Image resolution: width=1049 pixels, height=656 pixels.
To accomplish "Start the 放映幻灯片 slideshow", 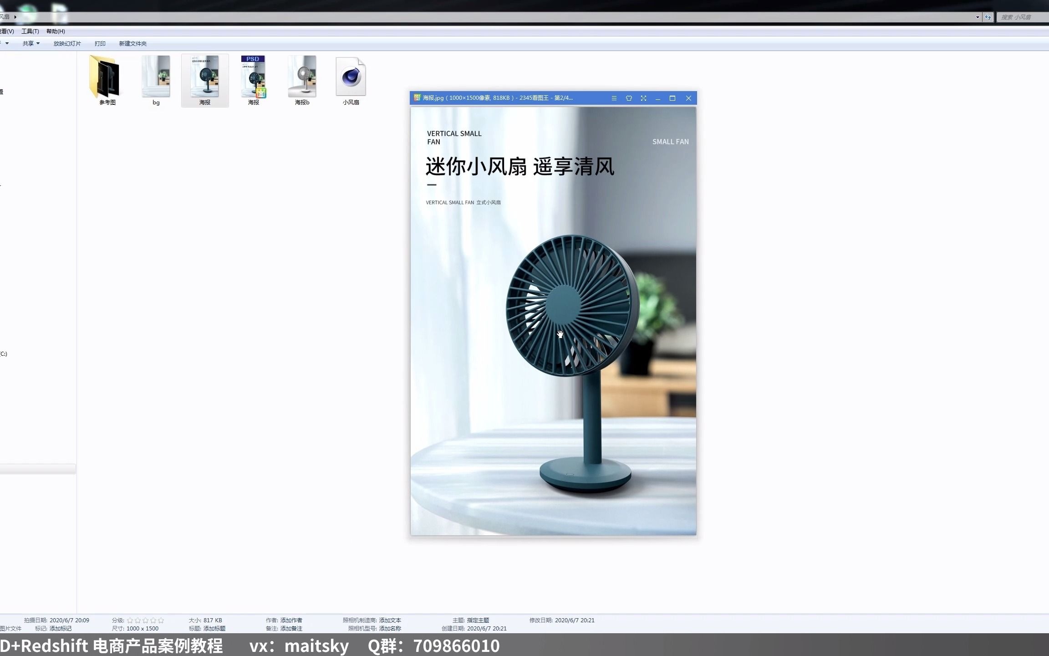I will click(x=67, y=43).
